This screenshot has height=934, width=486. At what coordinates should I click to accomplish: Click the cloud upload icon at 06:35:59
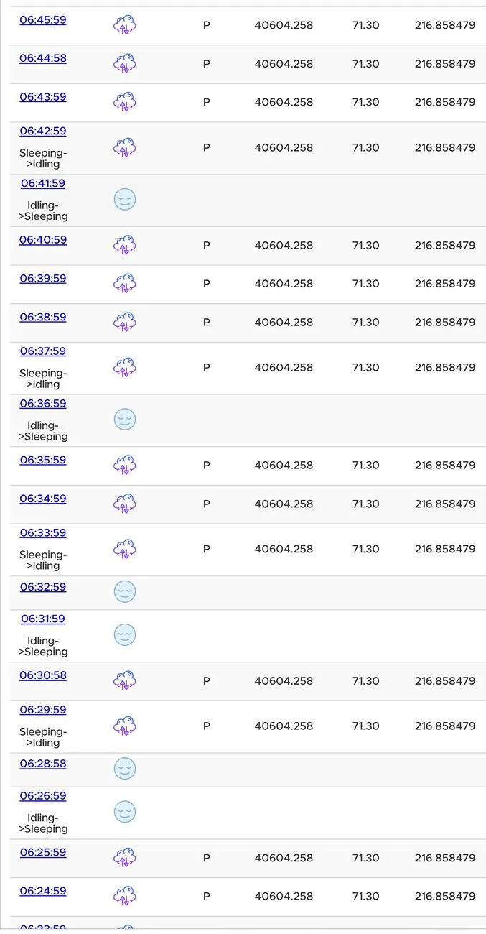[125, 466]
